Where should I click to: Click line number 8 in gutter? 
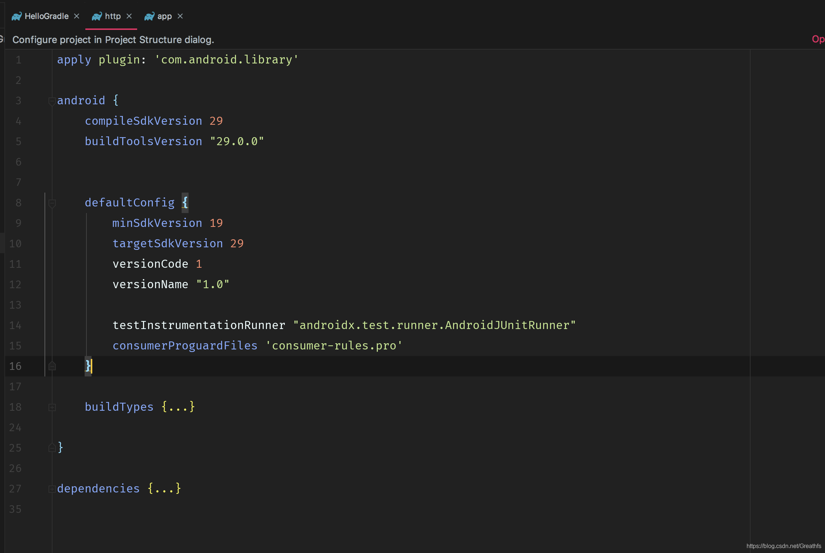(x=19, y=202)
